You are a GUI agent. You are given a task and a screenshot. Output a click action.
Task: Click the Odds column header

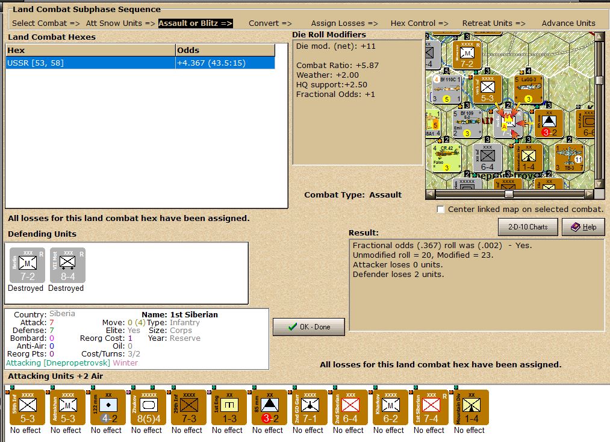225,50
